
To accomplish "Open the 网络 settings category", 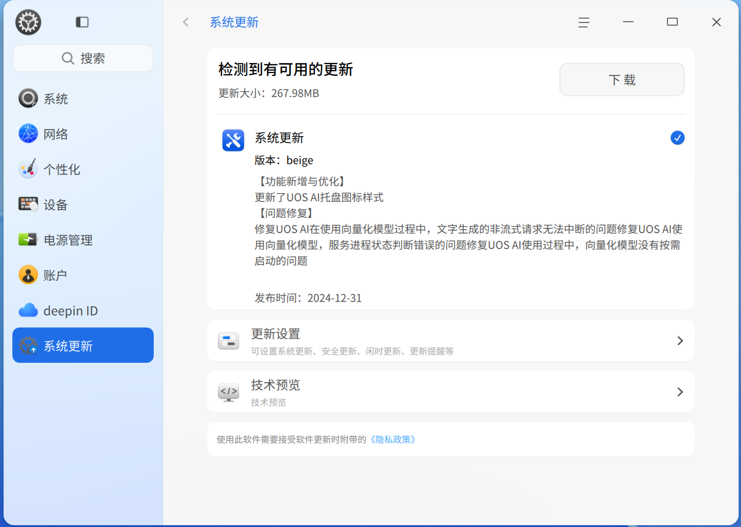I will pyautogui.click(x=83, y=134).
